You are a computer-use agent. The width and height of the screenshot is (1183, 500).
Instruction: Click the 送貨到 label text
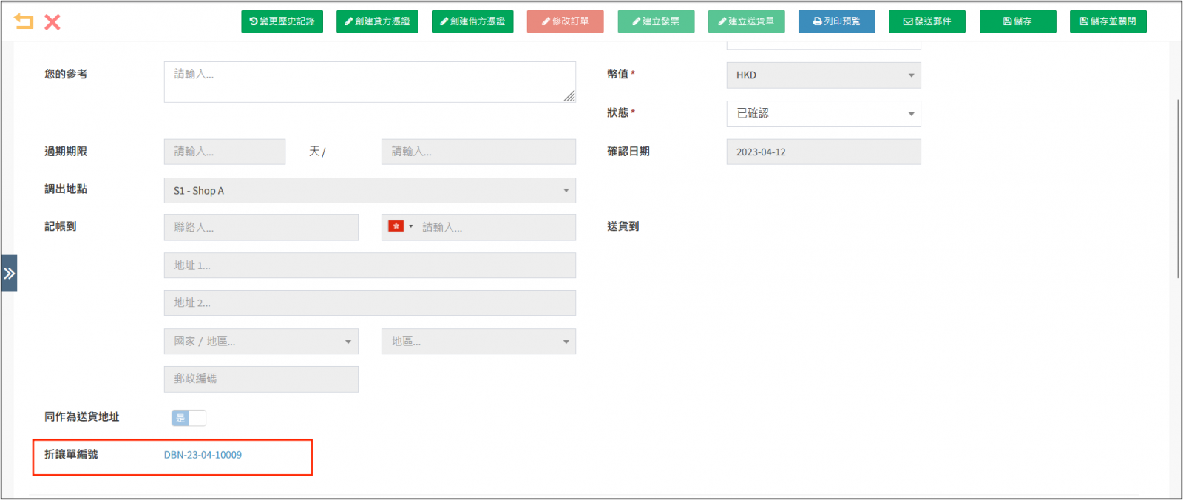coord(623,226)
